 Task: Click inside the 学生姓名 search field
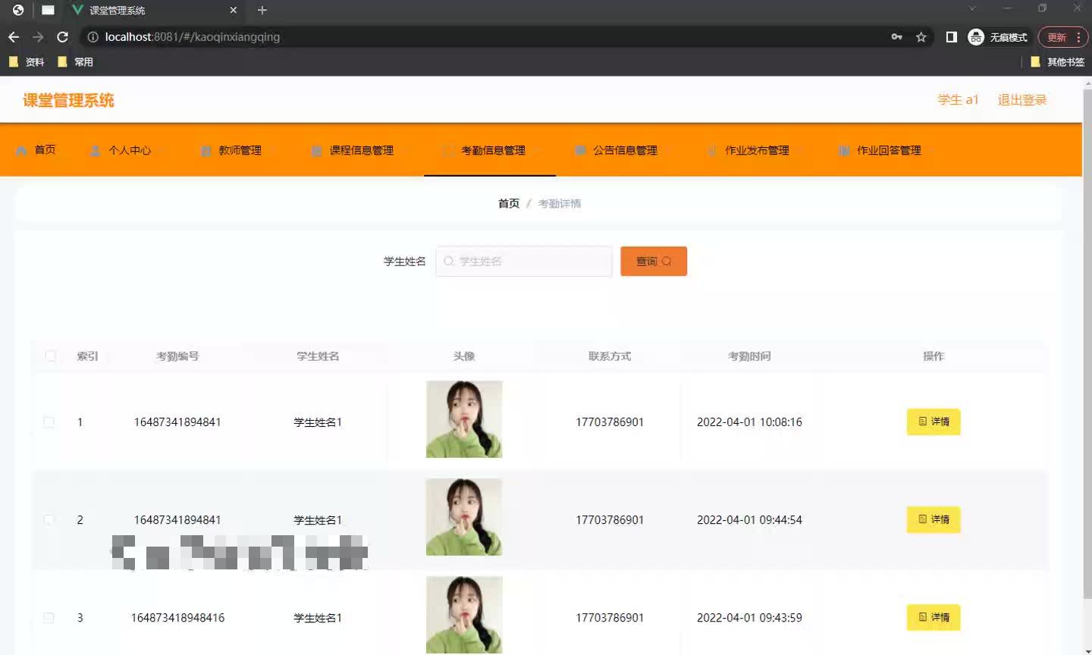click(x=523, y=261)
